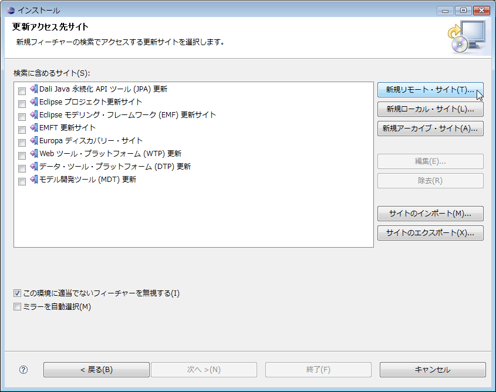Open help via the question mark icon
496x392 pixels.
(x=23, y=370)
